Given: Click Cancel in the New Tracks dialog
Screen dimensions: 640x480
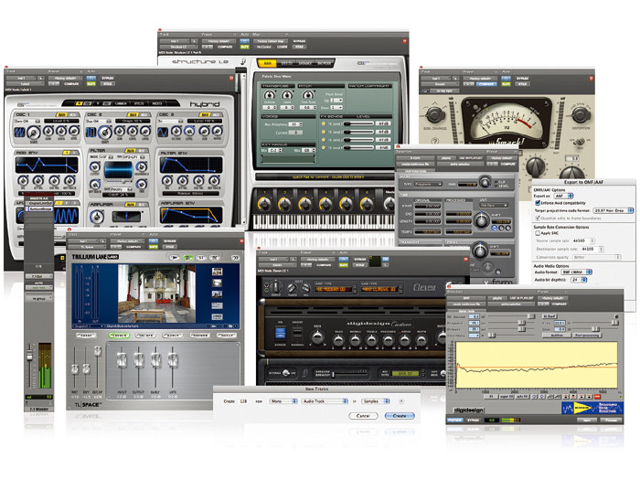Looking at the screenshot, I should tap(363, 416).
